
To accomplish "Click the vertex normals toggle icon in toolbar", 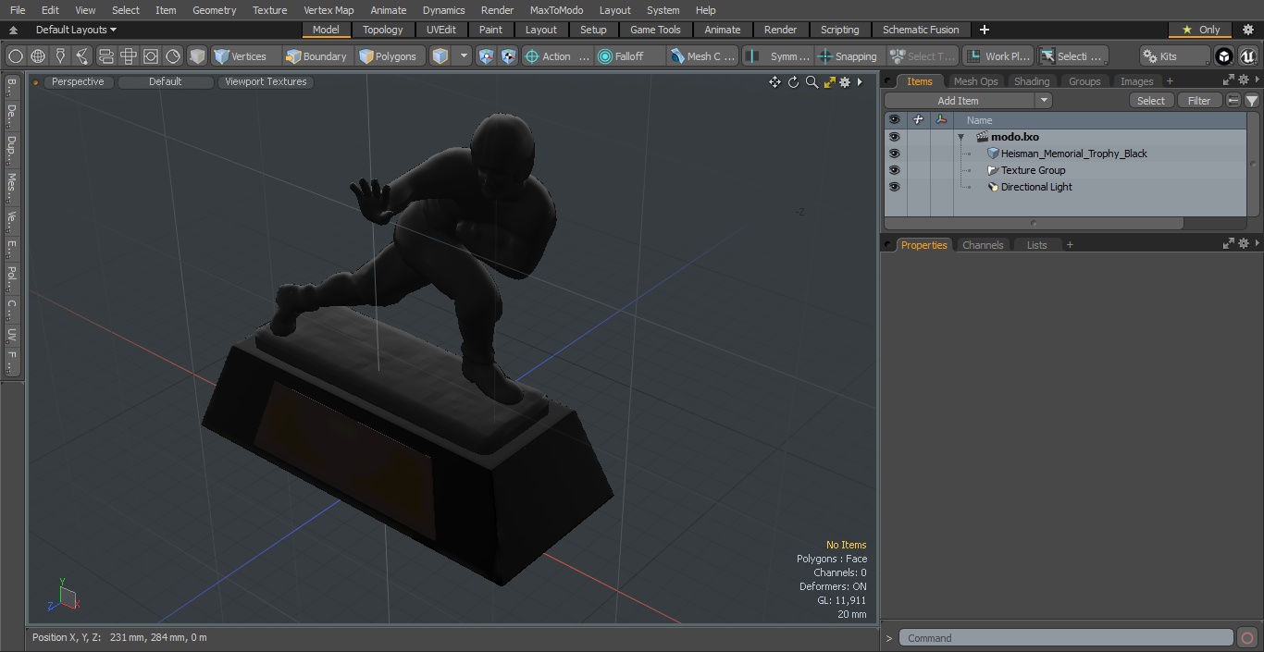I will point(486,56).
